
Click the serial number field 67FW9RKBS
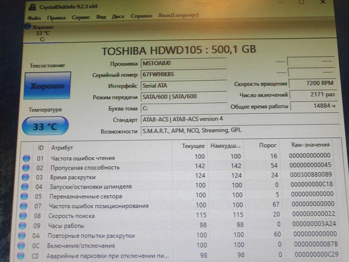tap(183, 74)
